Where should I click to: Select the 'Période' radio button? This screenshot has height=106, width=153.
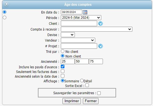click(x=5, y=18)
